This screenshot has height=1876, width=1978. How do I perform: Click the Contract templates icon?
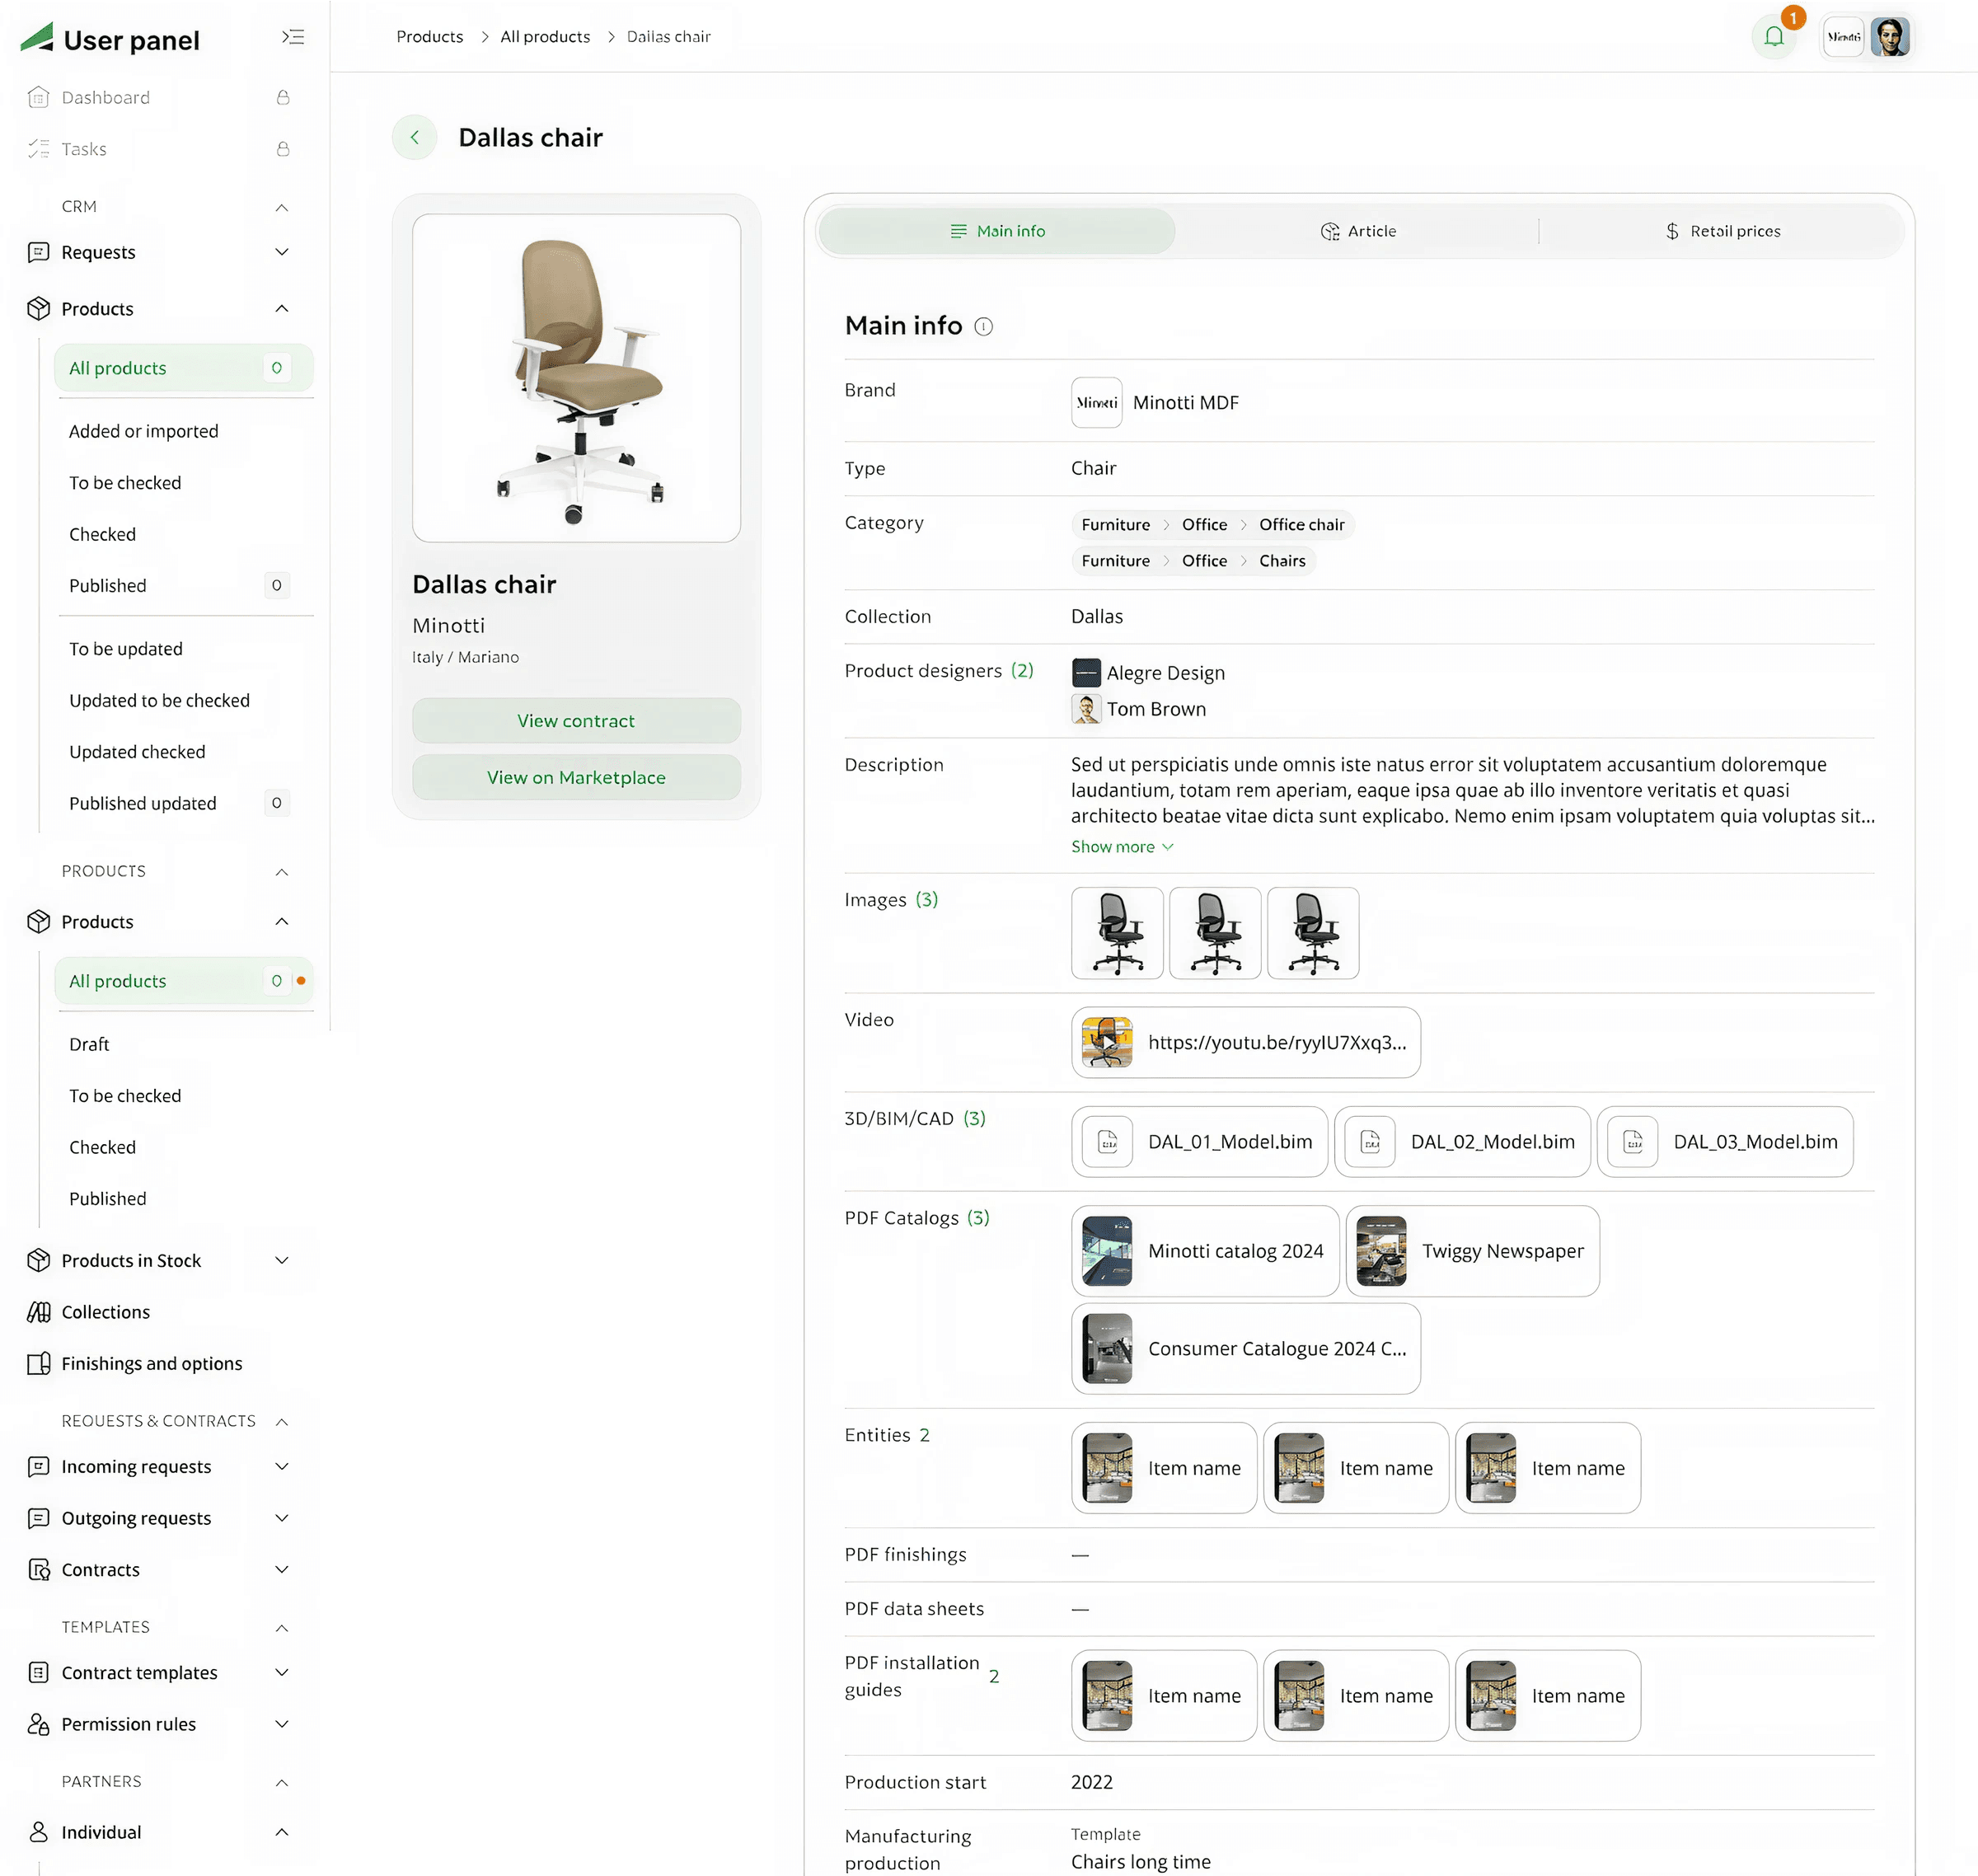38,1672
